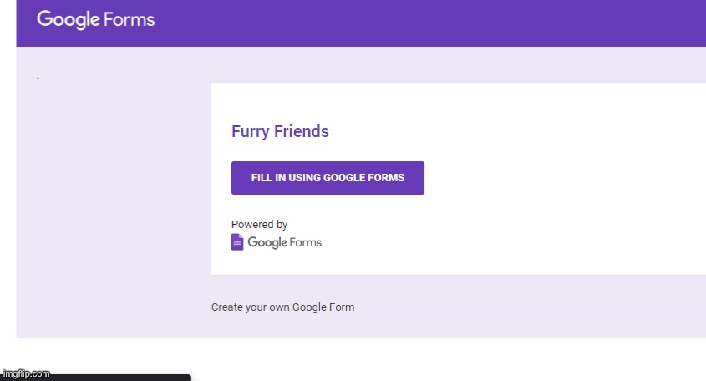Open the Create your own Google Form link
Viewport: 706px width, 381px height.
pos(282,307)
